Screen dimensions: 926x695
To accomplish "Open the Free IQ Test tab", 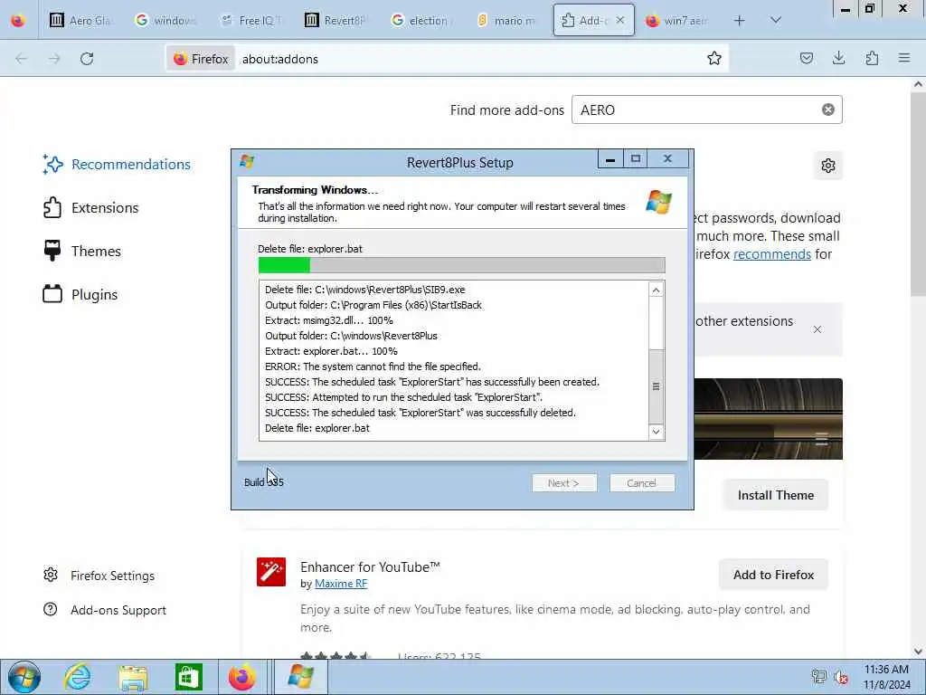I will 250,21.
